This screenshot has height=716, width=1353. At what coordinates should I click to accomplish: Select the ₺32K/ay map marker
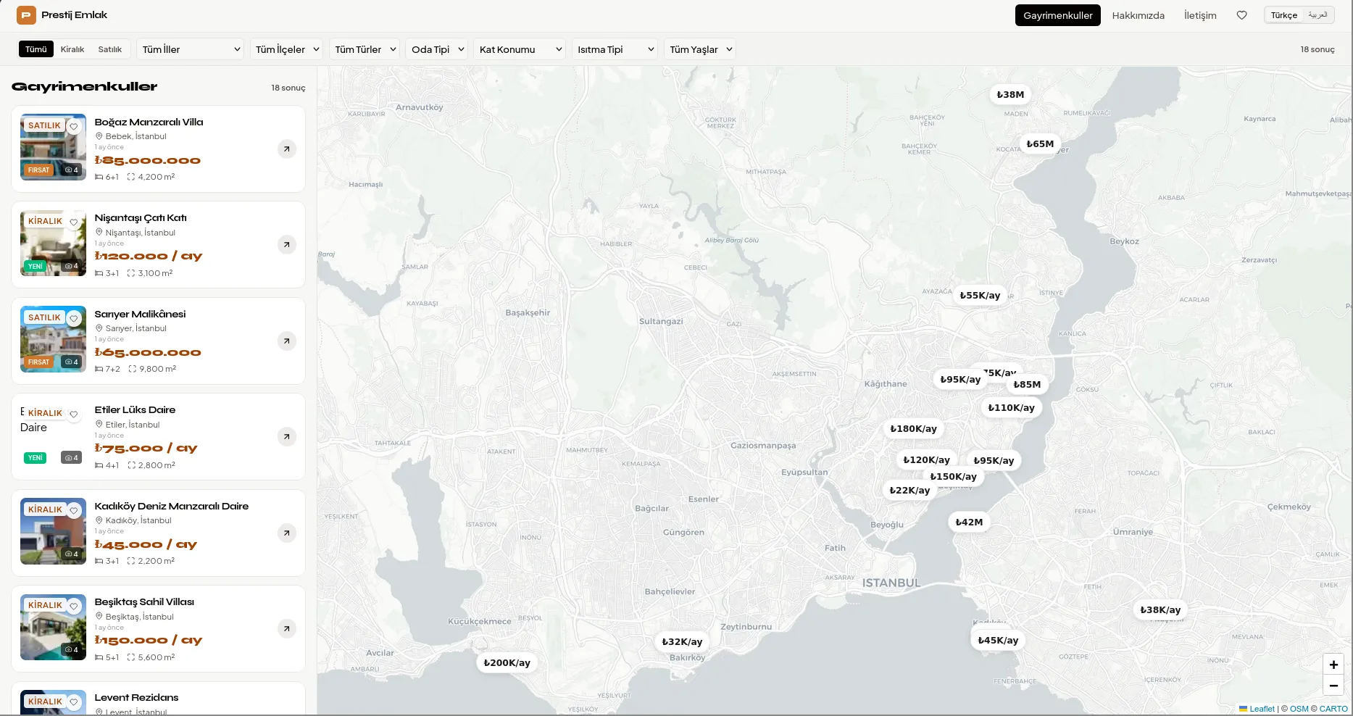coord(682,641)
